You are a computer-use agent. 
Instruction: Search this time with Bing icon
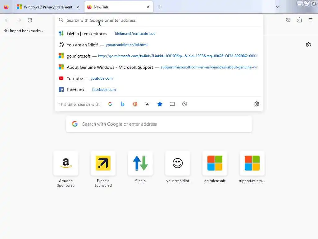[122, 104]
